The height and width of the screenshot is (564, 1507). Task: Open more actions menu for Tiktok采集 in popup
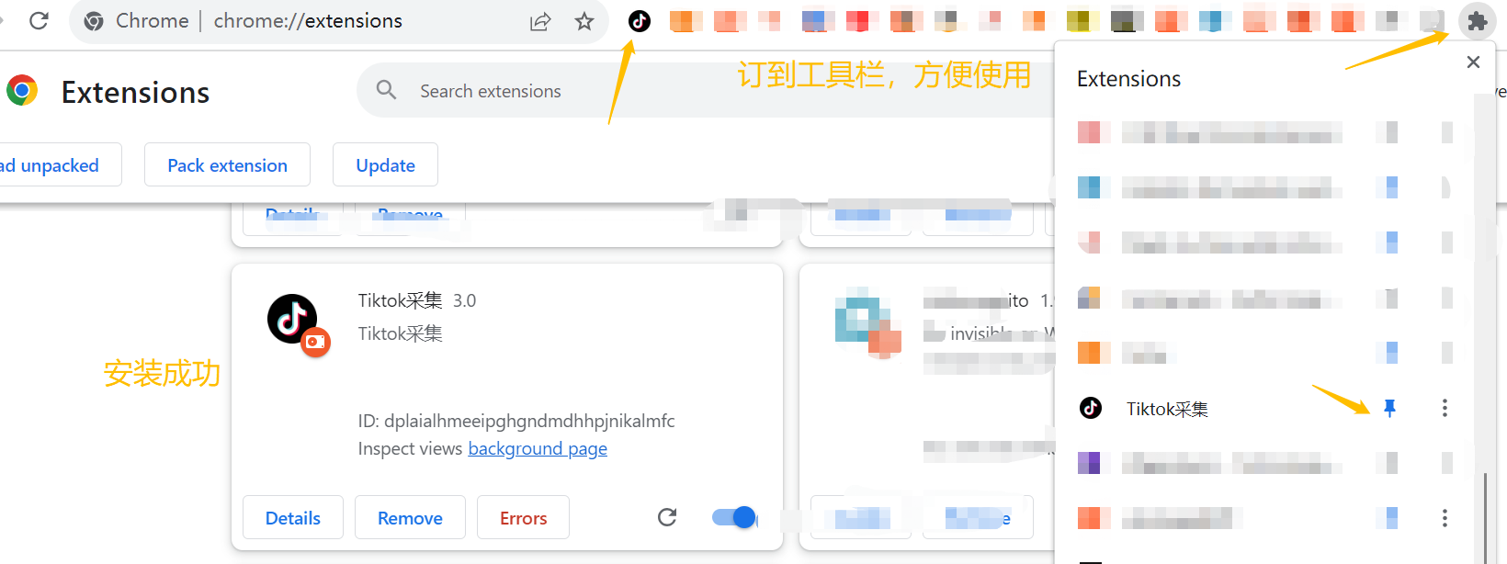click(x=1445, y=408)
